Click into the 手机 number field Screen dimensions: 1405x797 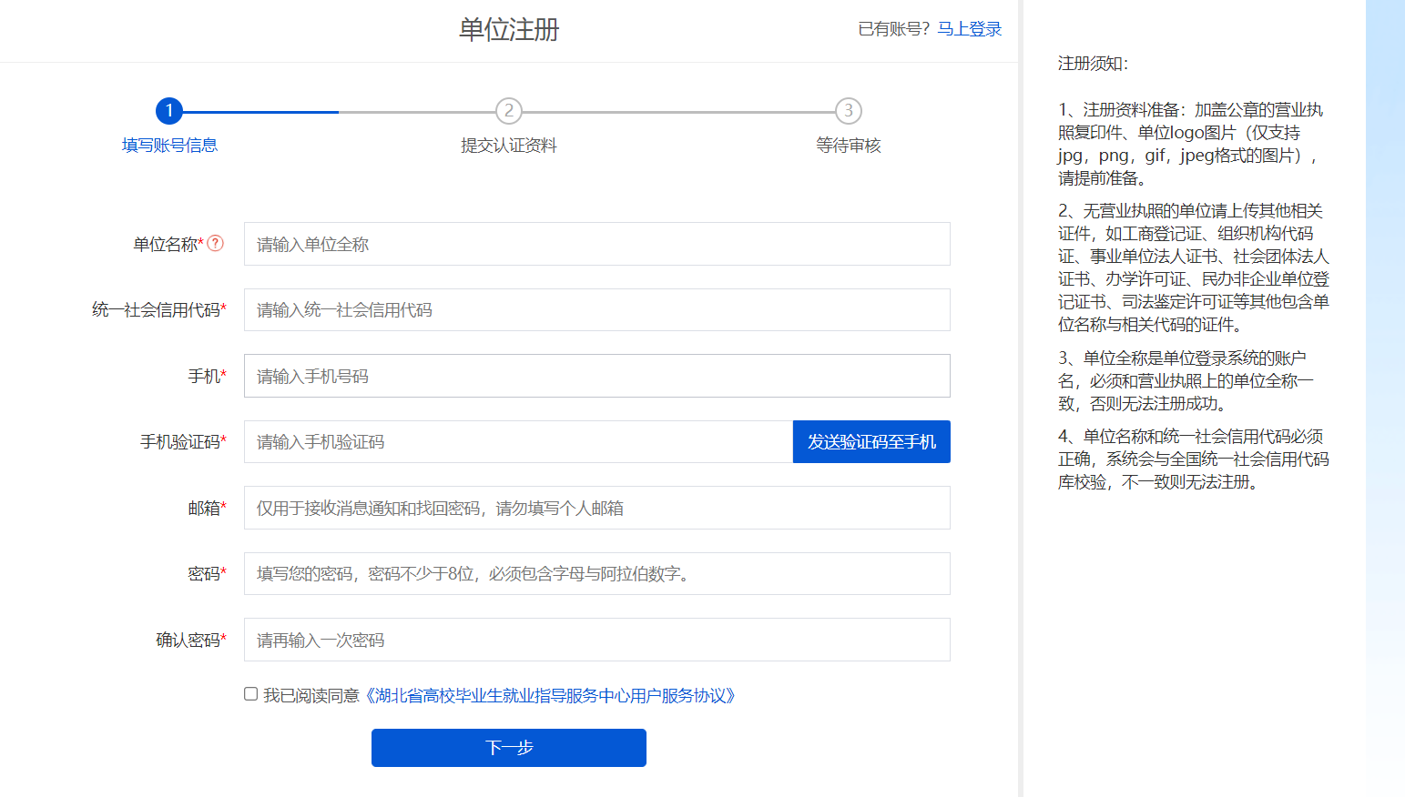596,376
